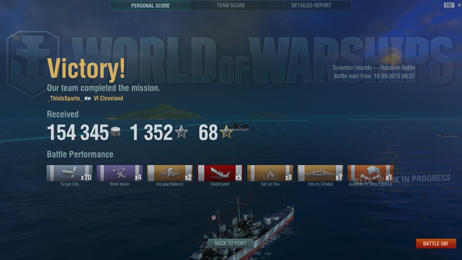Image resolution: width=462 pixels, height=260 pixels.
Task: Click the silver credits coin icon
Action: coord(115,132)
